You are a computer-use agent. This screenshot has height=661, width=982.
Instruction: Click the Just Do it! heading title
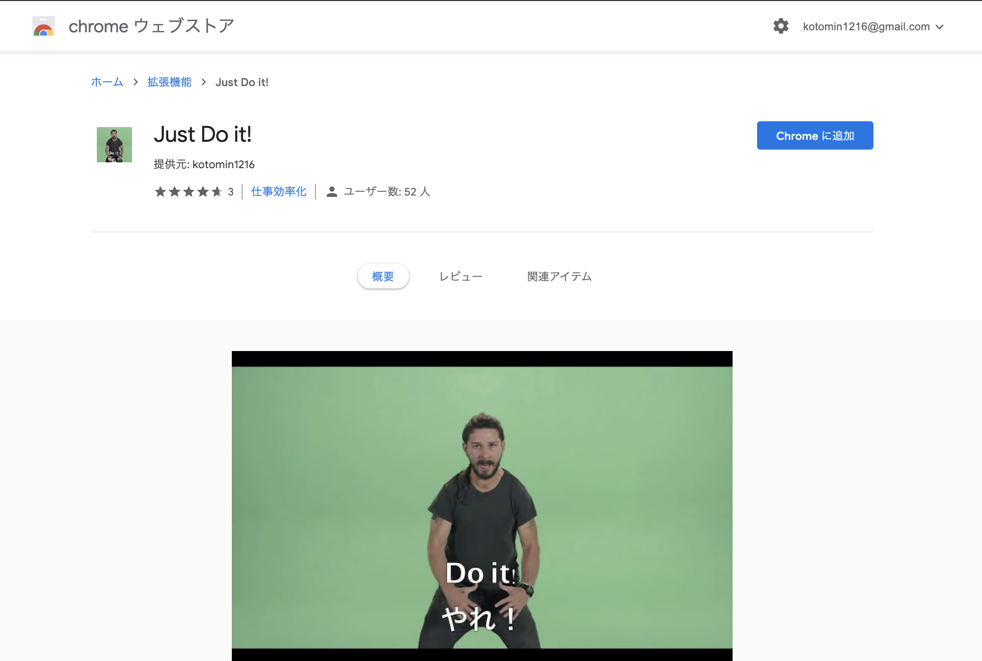click(202, 134)
